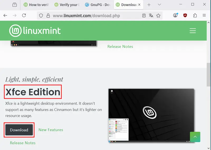Viewport: 211px width, 150px height.
Task: Open the extensions puzzle icon
Action: [x=195, y=16]
